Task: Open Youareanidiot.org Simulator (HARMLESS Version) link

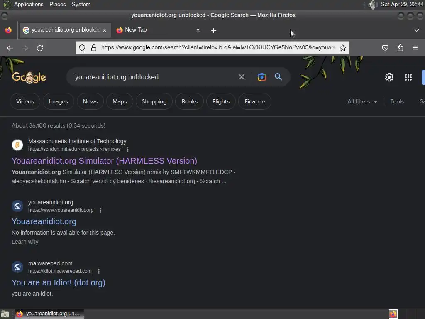Action: pos(104,161)
